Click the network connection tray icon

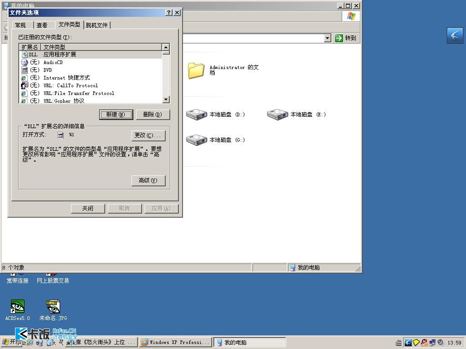[x=432, y=343]
